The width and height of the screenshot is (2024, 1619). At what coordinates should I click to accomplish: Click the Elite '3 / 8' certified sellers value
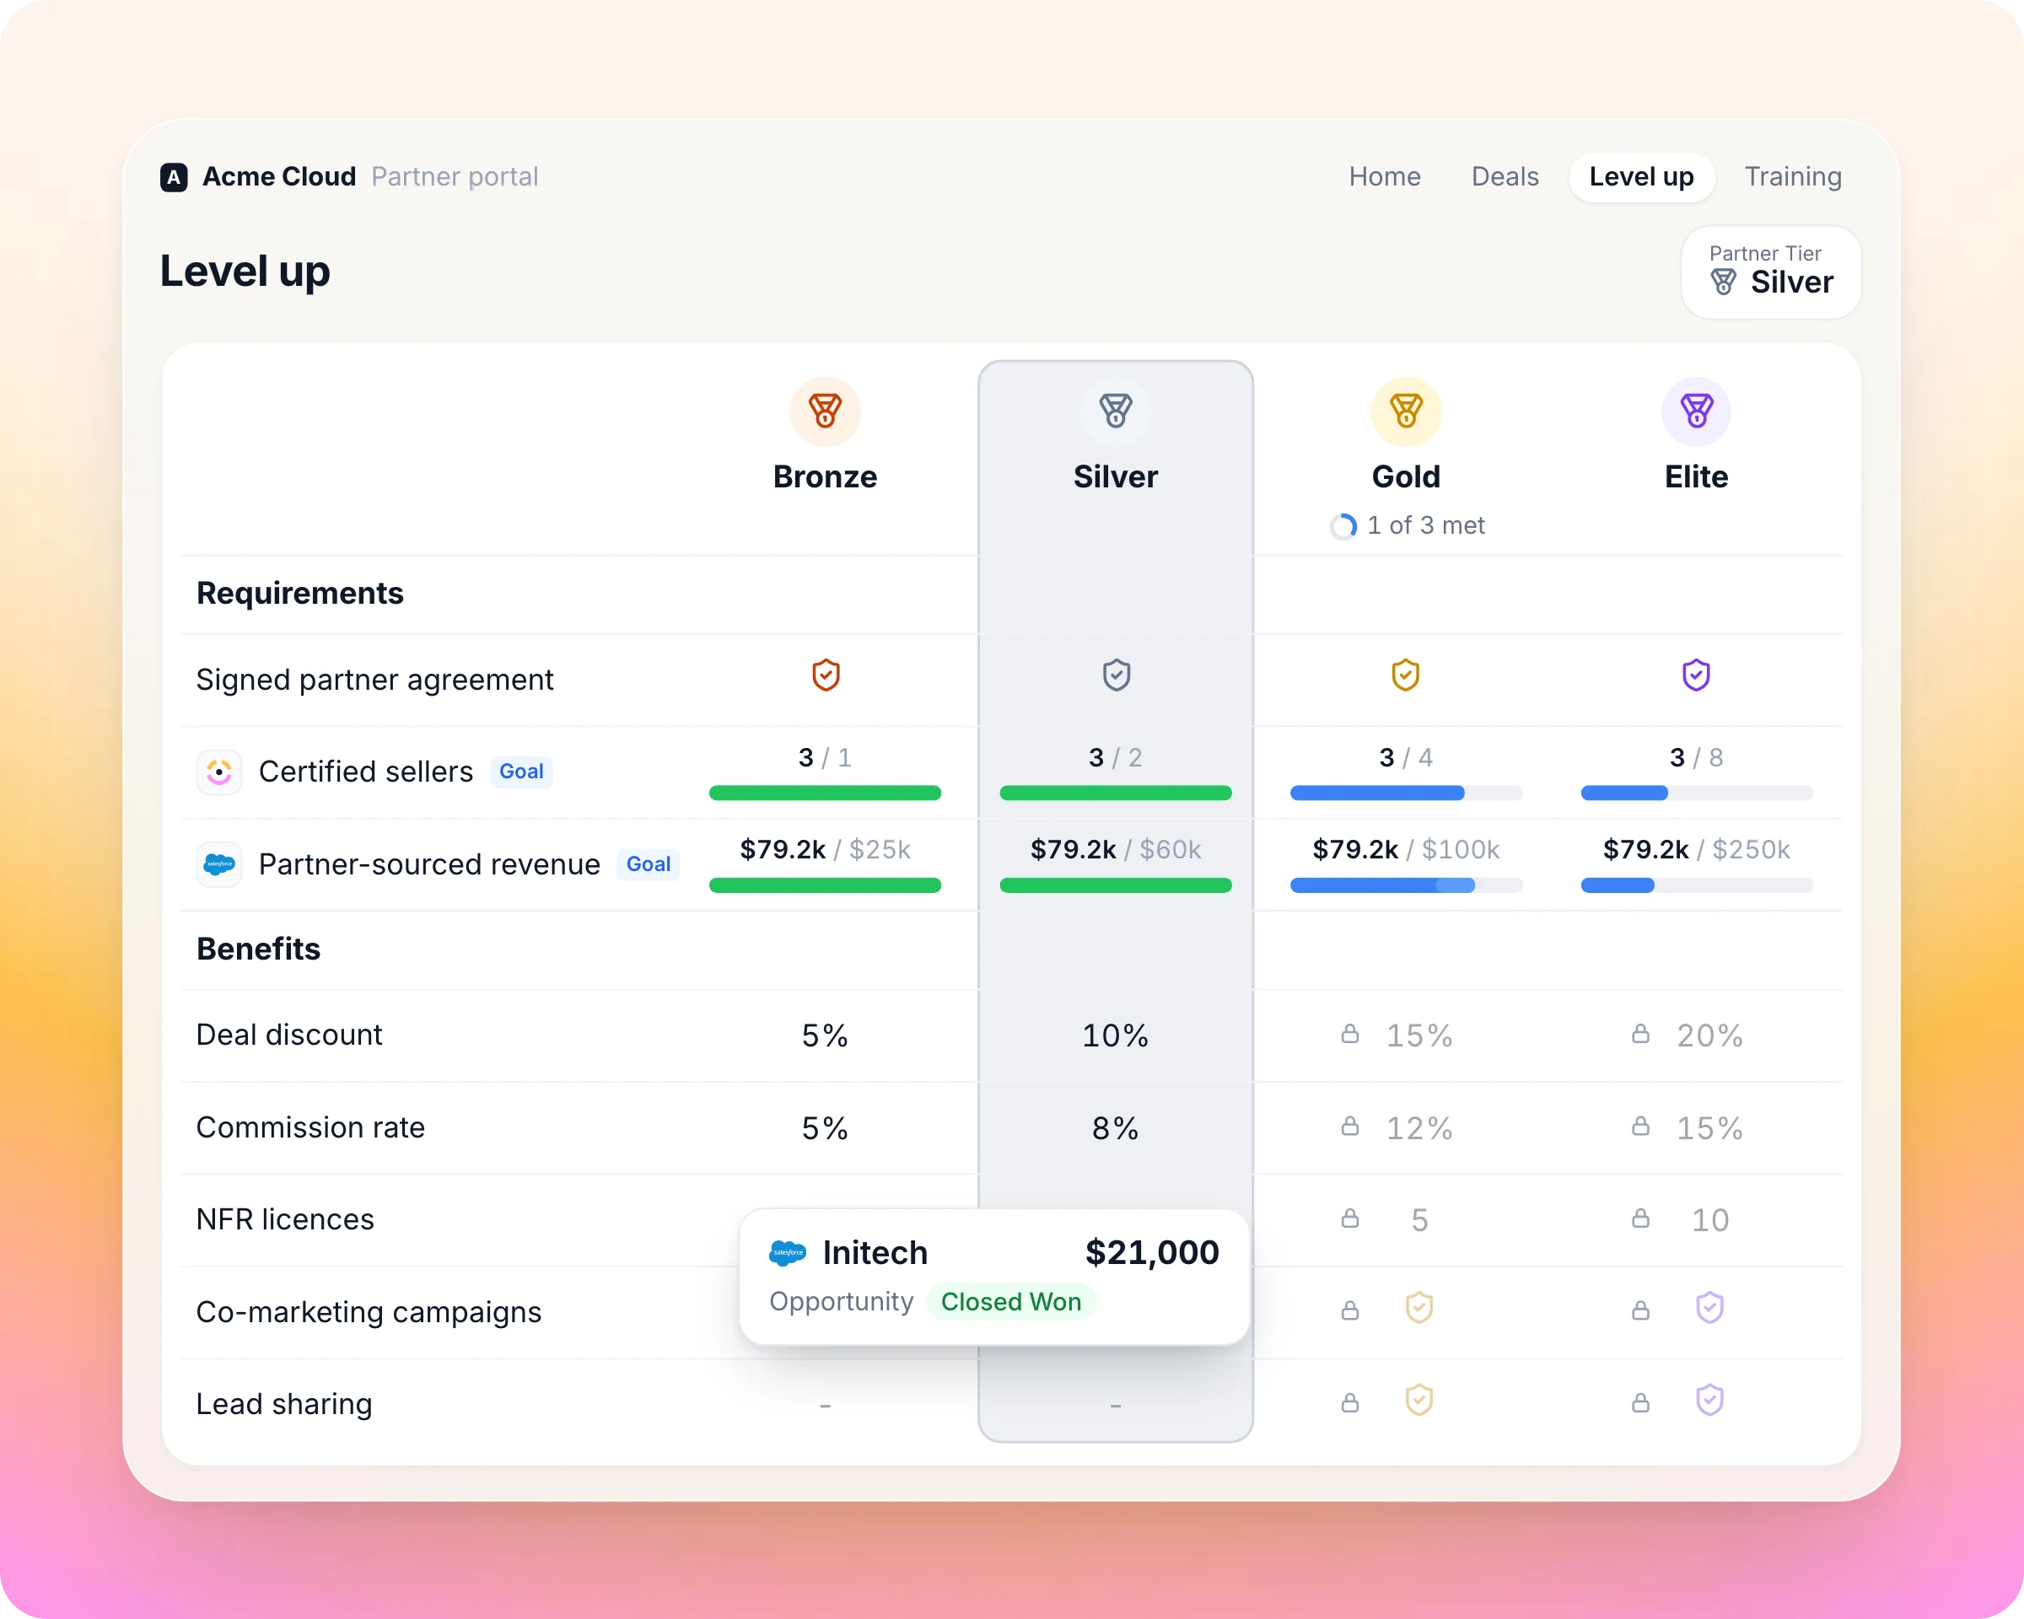pos(1697,757)
